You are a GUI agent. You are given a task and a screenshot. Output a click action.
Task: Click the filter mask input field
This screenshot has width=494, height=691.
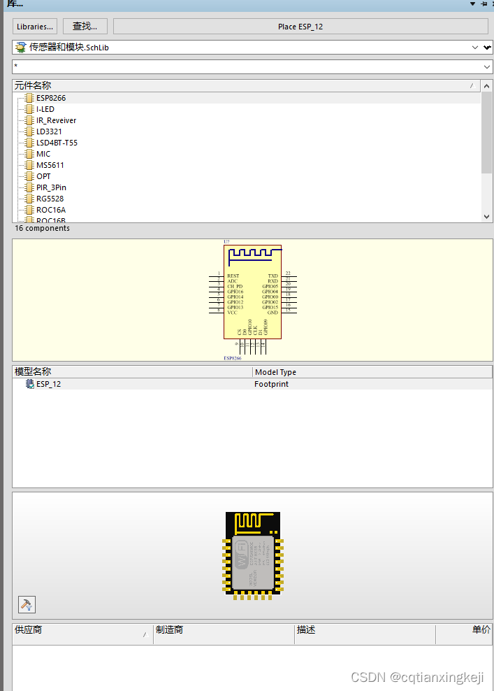point(247,67)
